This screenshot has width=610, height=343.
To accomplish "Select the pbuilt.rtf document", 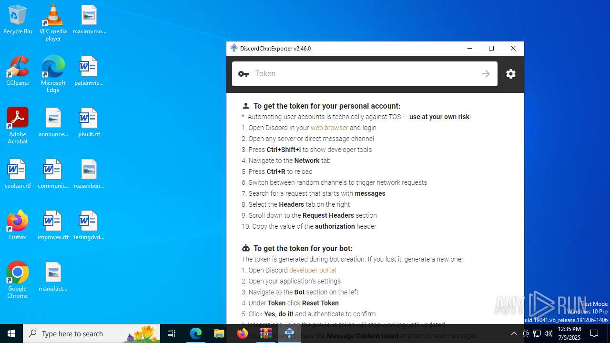I will 89,123.
